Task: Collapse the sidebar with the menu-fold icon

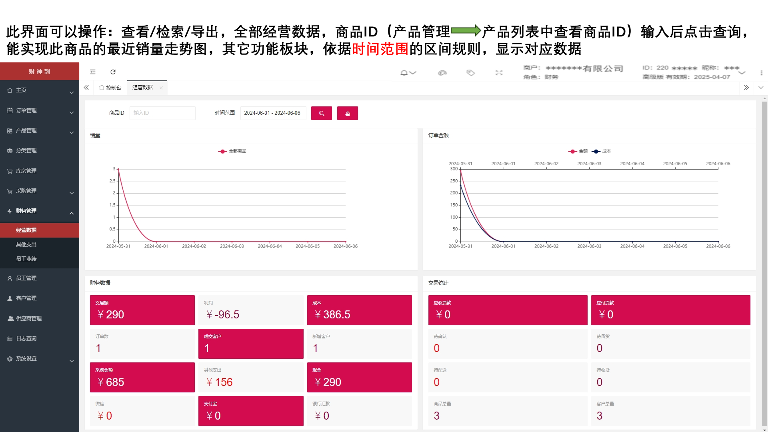Action: (x=93, y=72)
